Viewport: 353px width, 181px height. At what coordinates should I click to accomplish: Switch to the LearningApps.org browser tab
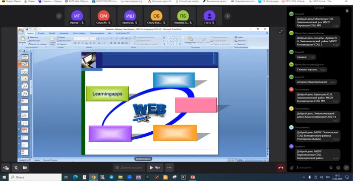133,2
